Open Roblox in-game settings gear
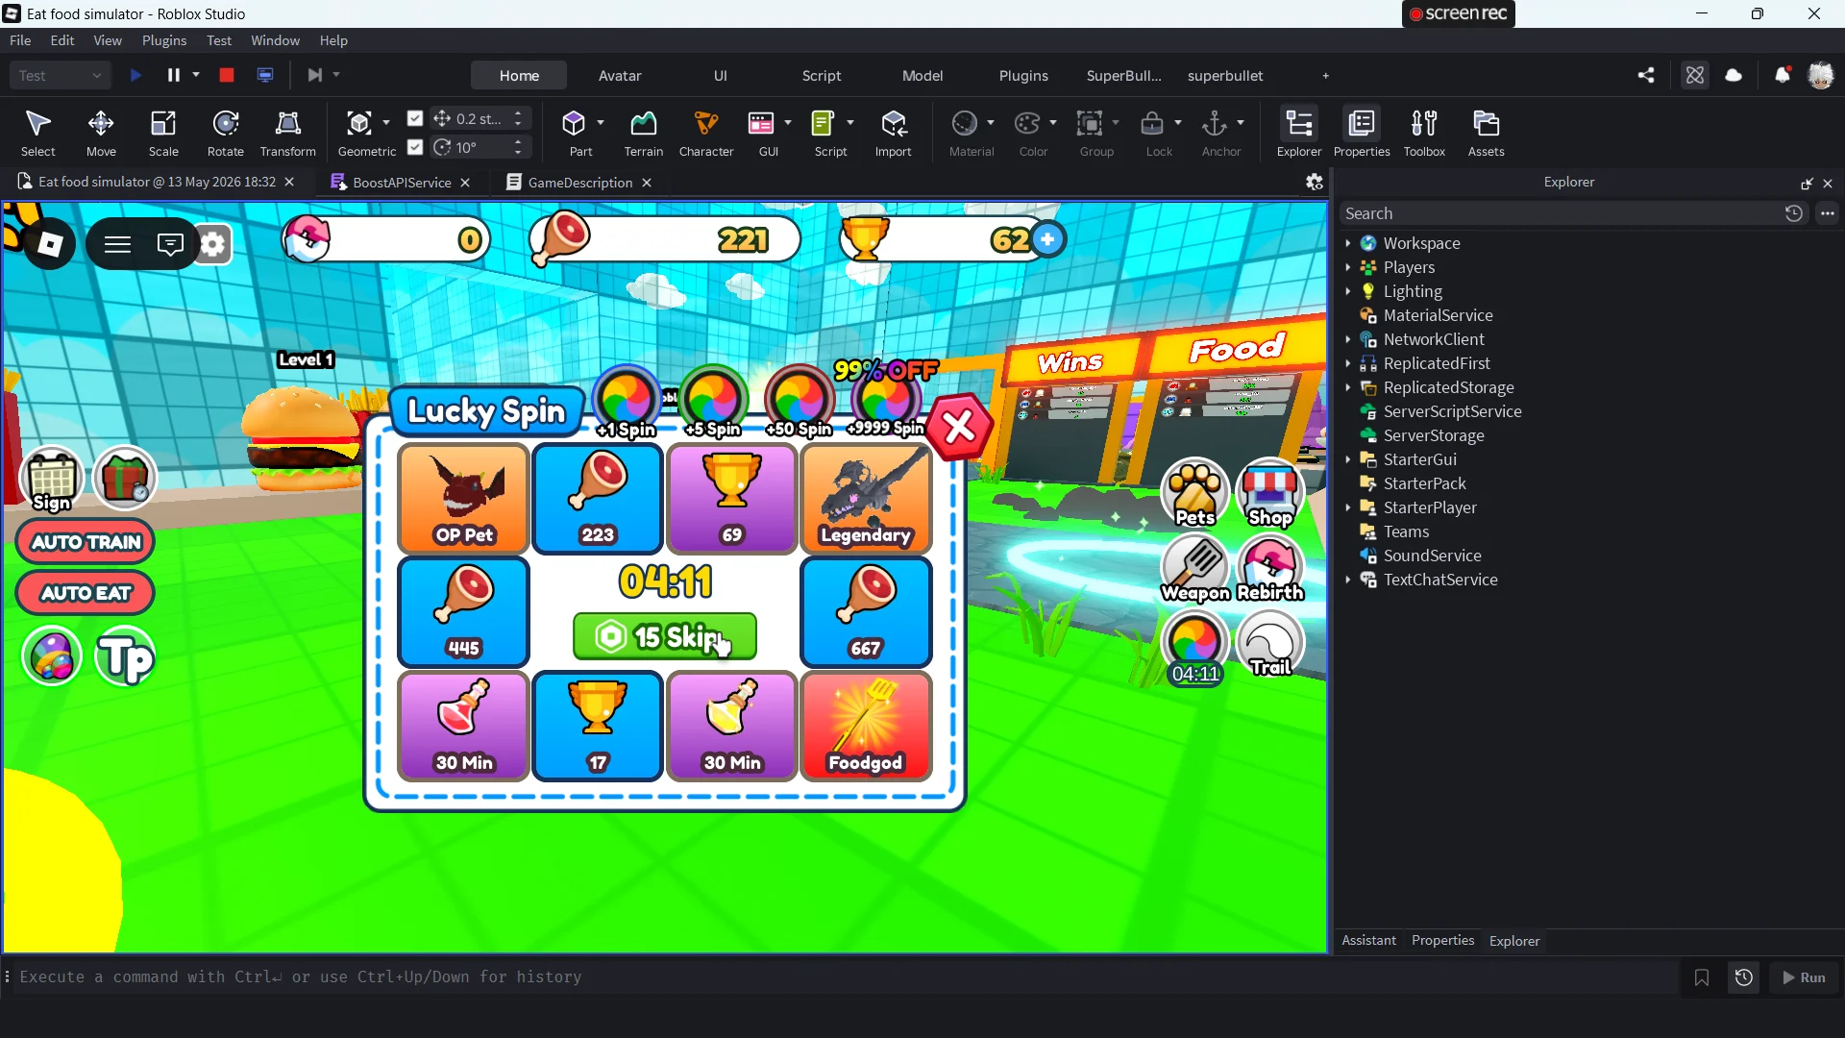 tap(212, 245)
